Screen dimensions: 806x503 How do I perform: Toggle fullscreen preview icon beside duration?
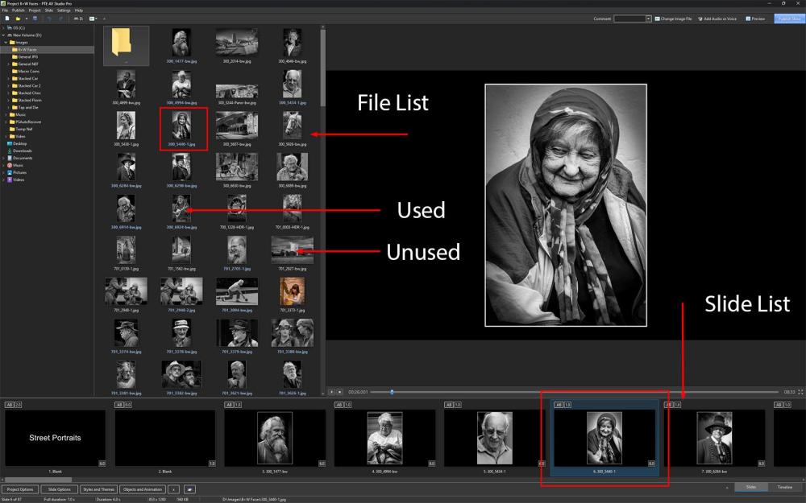pyautogui.click(x=800, y=392)
